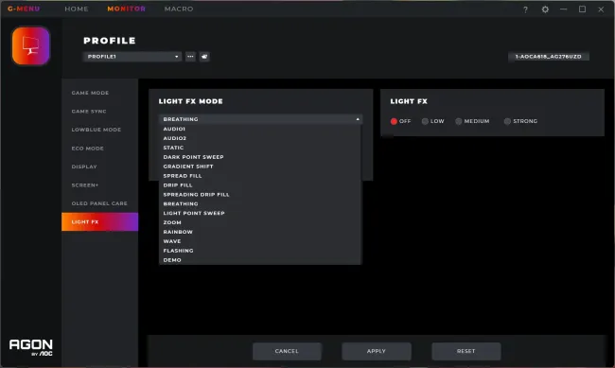615x368 pixels.
Task: Open OLED Panel Care in sidebar
Action: click(99, 203)
